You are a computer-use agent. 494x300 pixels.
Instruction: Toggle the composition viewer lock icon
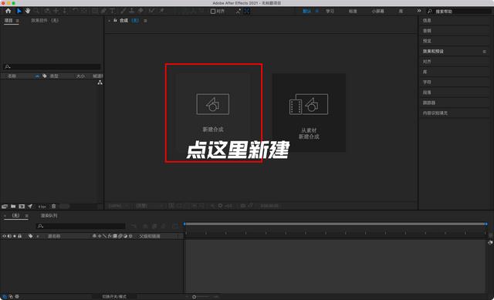click(115, 21)
